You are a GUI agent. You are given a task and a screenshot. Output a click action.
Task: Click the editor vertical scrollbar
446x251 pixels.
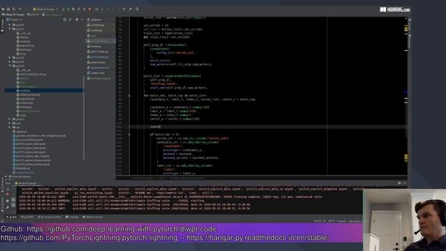tap(406, 96)
